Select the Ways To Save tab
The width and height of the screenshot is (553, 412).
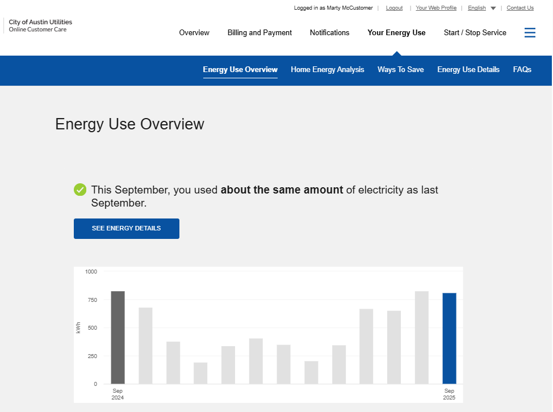click(x=400, y=69)
